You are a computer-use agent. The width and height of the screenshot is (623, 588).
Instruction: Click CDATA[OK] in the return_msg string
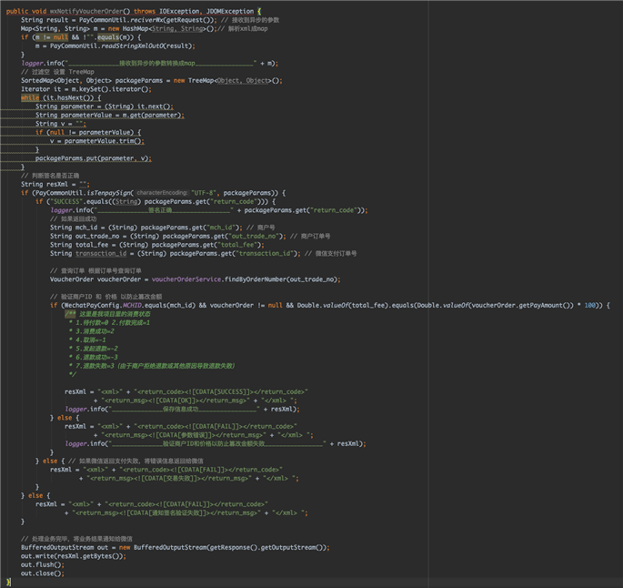pos(176,400)
